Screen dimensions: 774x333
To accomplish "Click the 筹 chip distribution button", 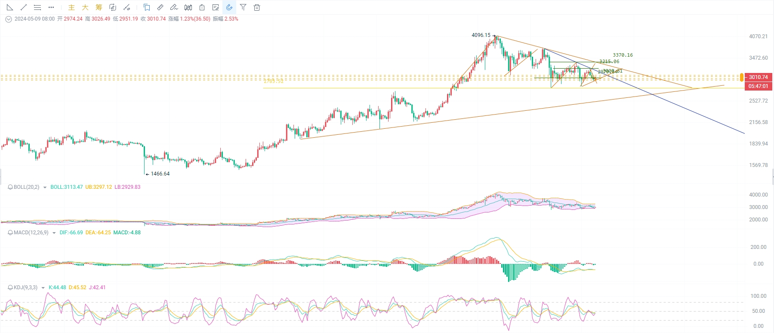I will pos(99,7).
